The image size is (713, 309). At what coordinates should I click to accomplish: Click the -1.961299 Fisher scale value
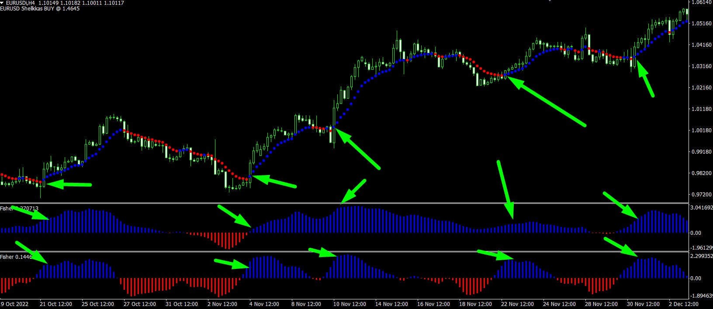(702, 247)
